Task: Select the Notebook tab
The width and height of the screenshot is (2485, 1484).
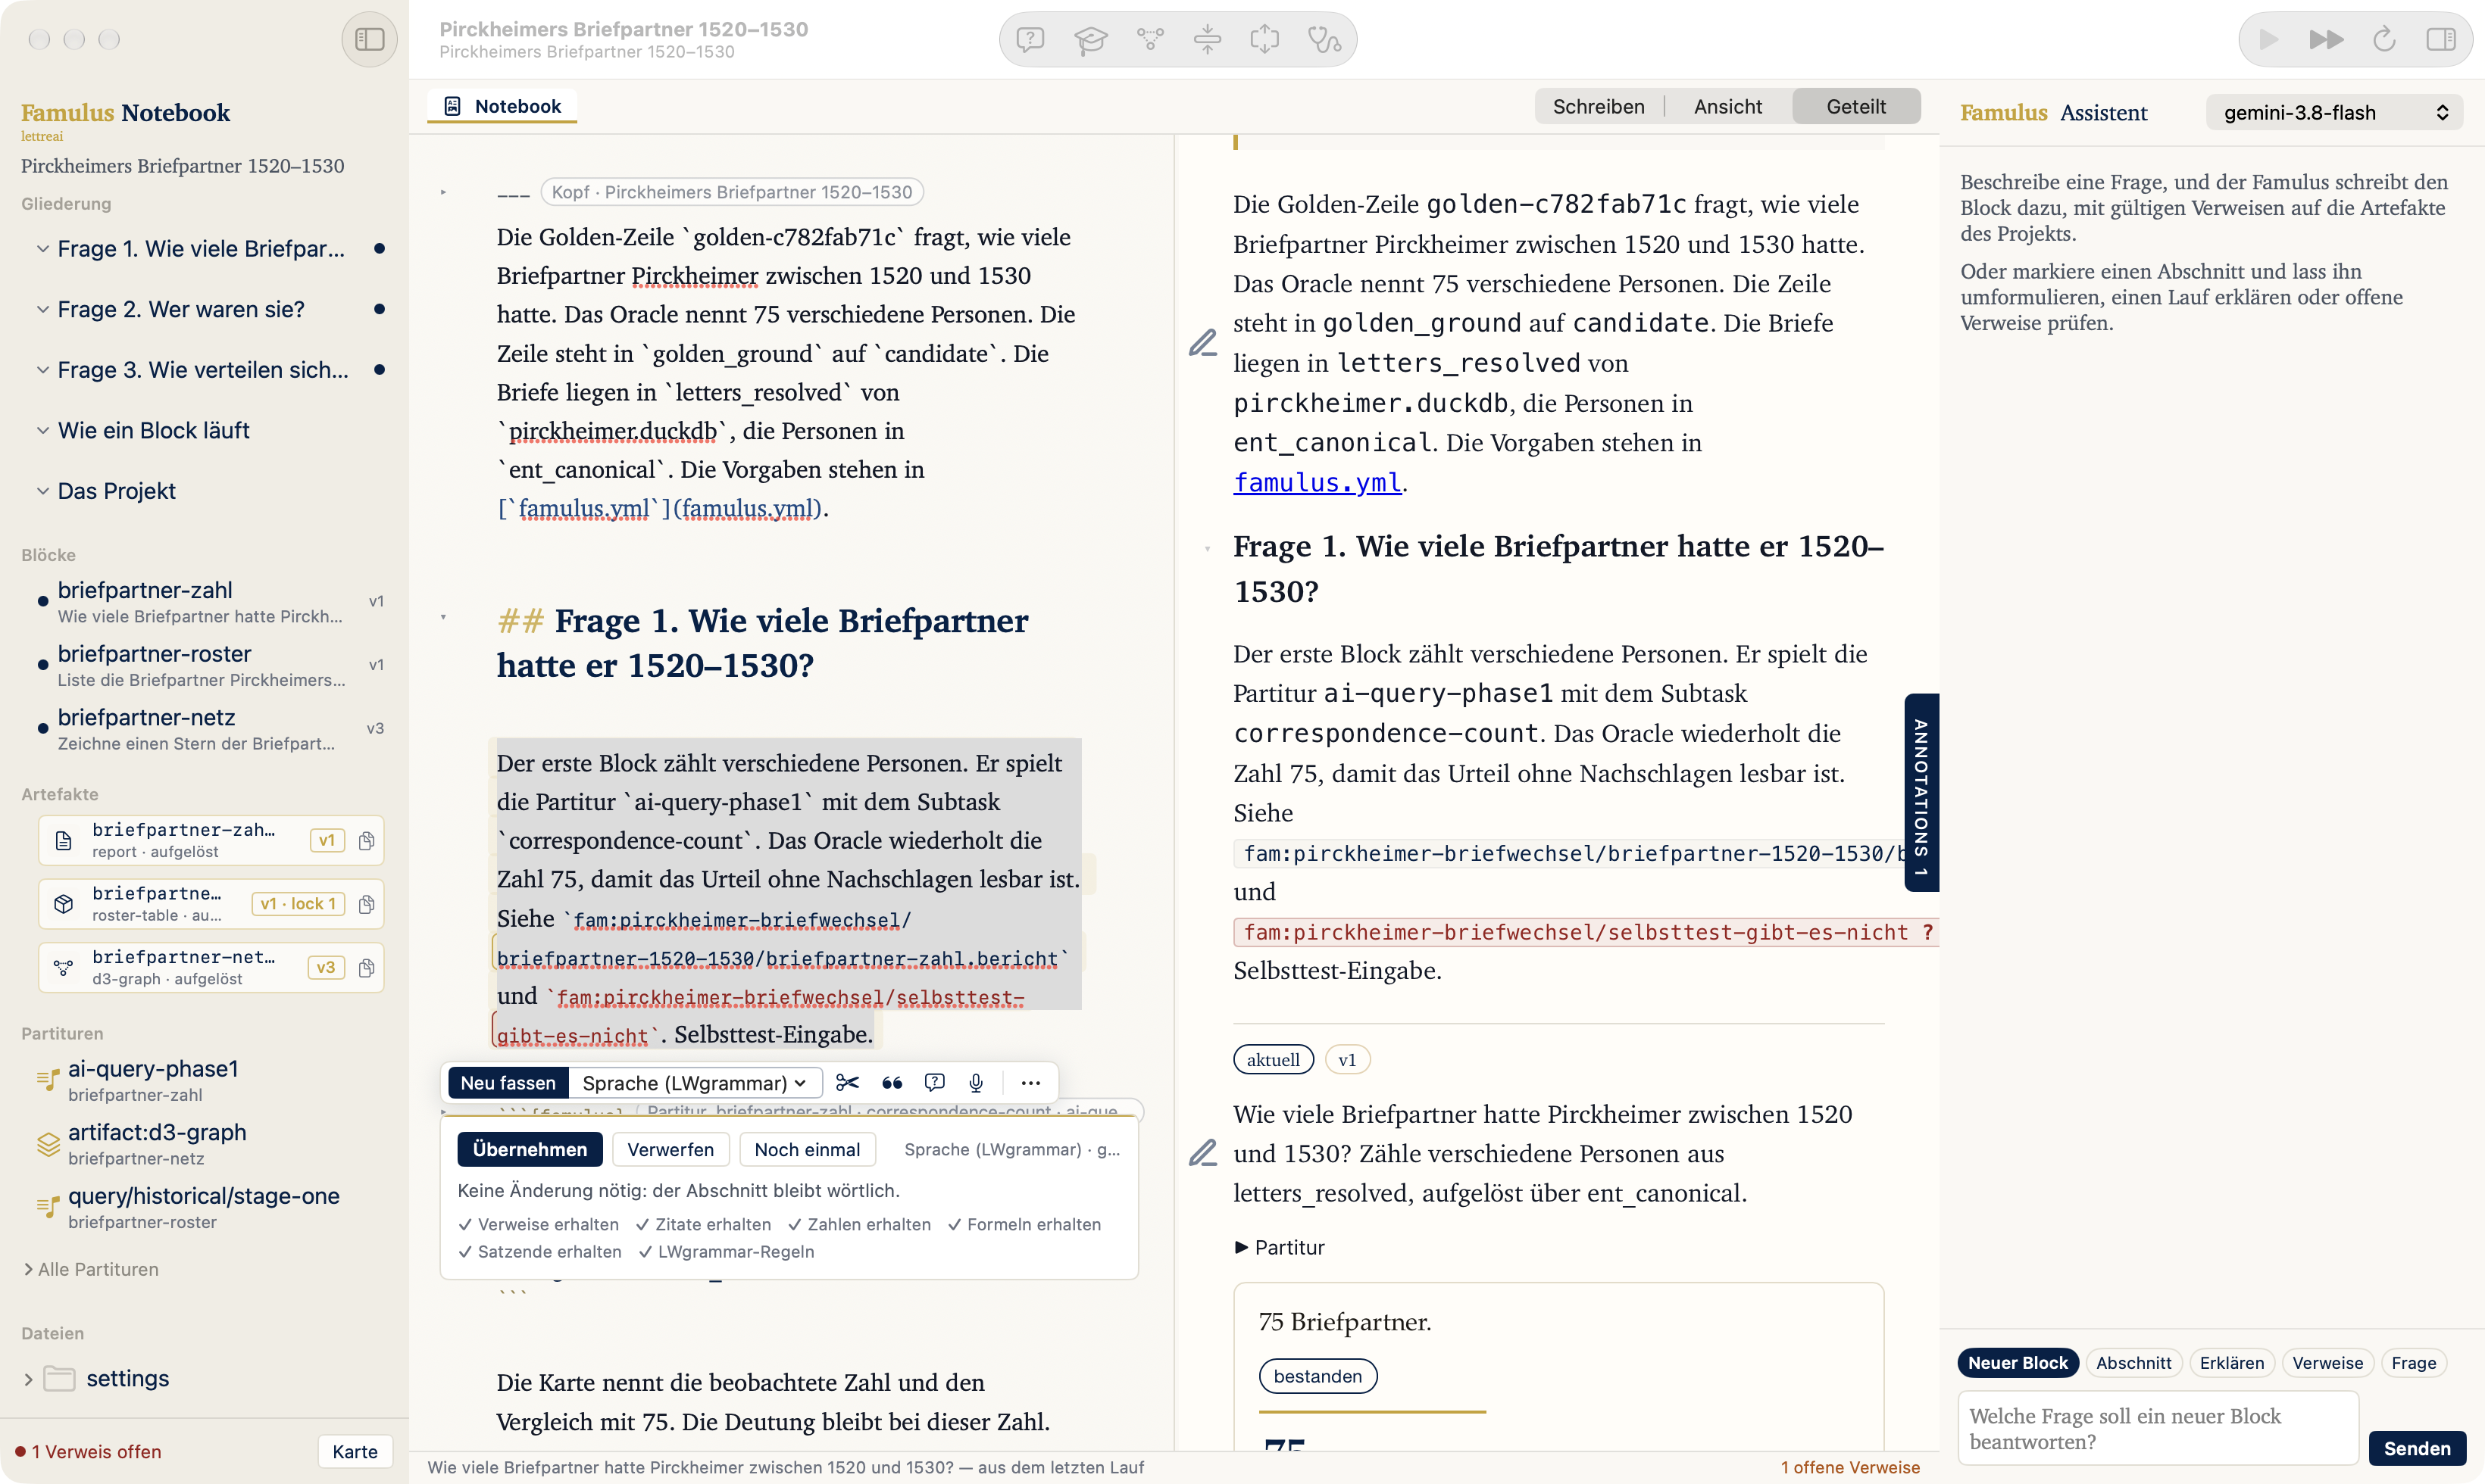Action: [x=502, y=106]
